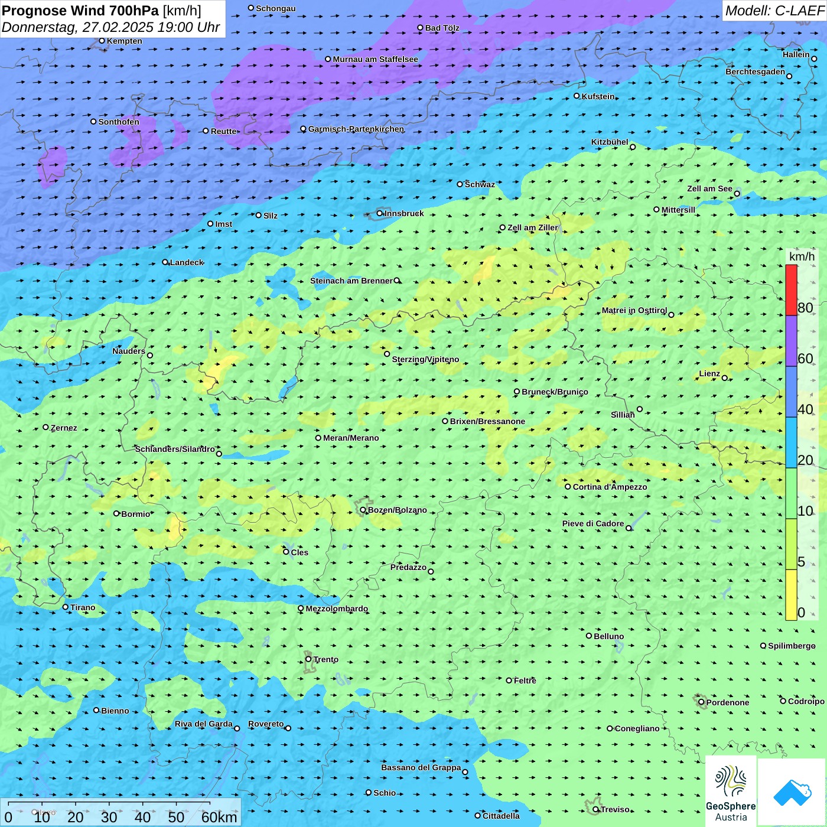Image resolution: width=827 pixels, height=827 pixels.
Task: Click the Bozen/Bolzano city marker
Action: point(363,510)
